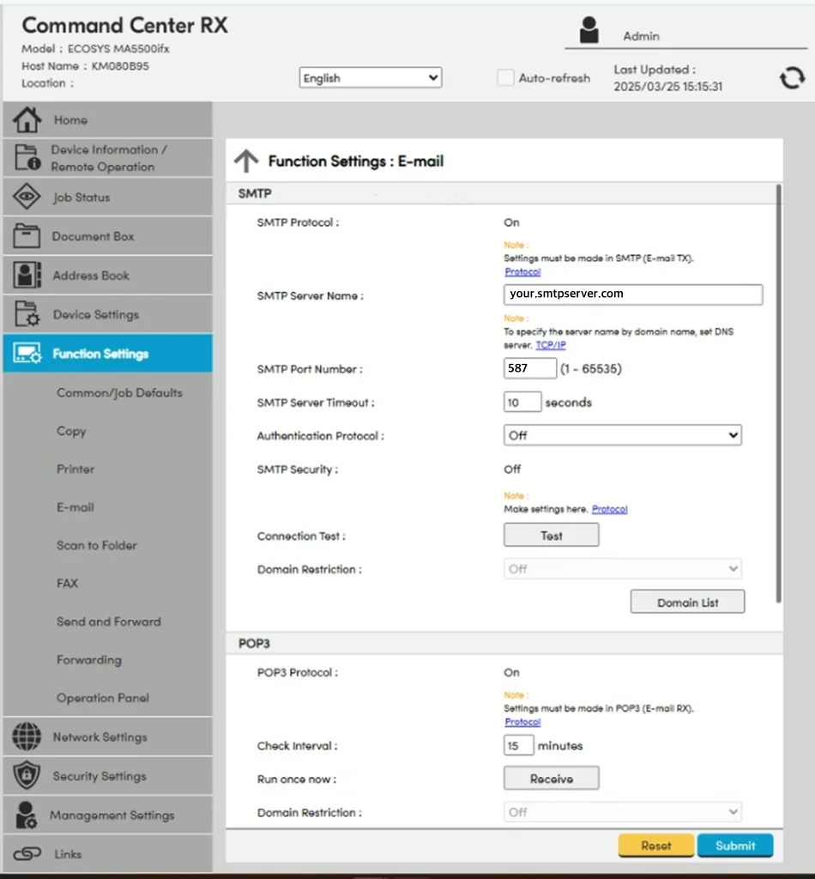Click the TCP/IP link
The width and height of the screenshot is (815, 879).
[551, 345]
